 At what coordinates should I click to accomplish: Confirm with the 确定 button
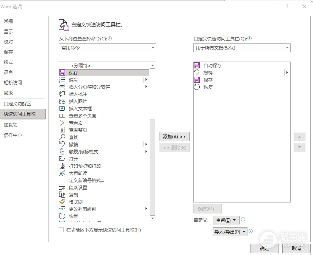(264, 248)
